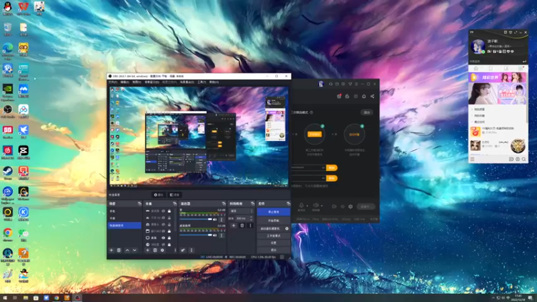Open options menu for top mixer channel
Viewport: 537px width, 302px height.
[x=222, y=219]
